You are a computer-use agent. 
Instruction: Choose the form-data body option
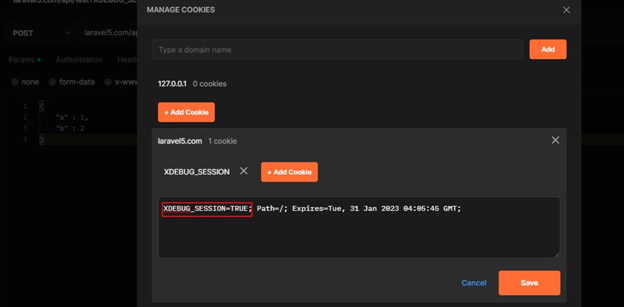53,82
